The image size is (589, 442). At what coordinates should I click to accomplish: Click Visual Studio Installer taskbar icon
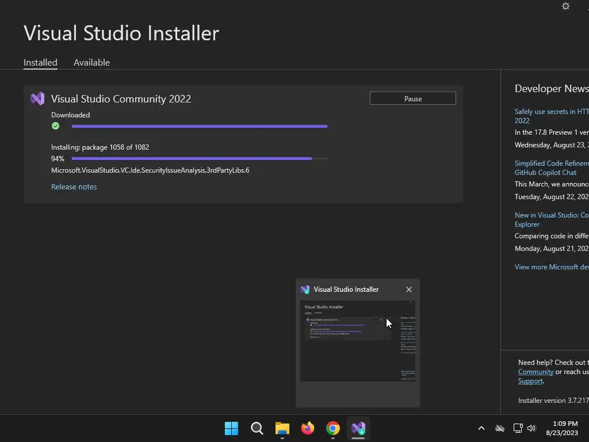(358, 428)
